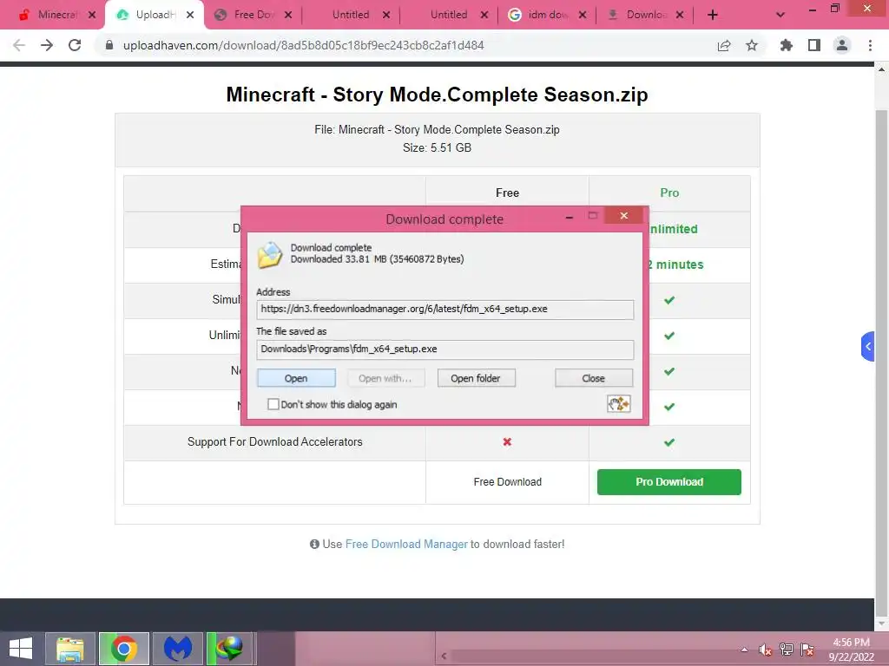Image resolution: width=889 pixels, height=666 pixels.
Task: Click the Chrome icon on the taskbar
Action: [x=123, y=649]
